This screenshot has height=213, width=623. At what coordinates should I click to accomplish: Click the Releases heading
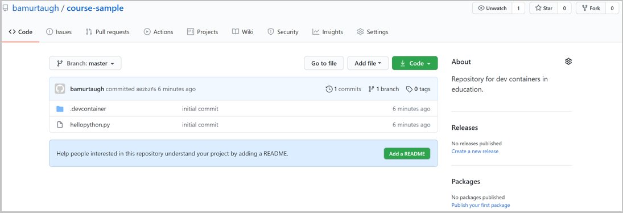[x=465, y=128]
